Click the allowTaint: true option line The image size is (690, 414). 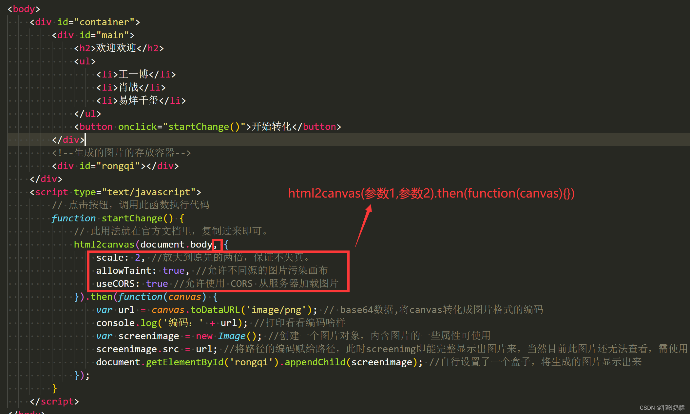(x=212, y=270)
